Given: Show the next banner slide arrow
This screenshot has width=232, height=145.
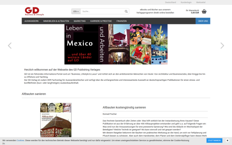Looking at the screenshot, I should (x=222, y=46).
